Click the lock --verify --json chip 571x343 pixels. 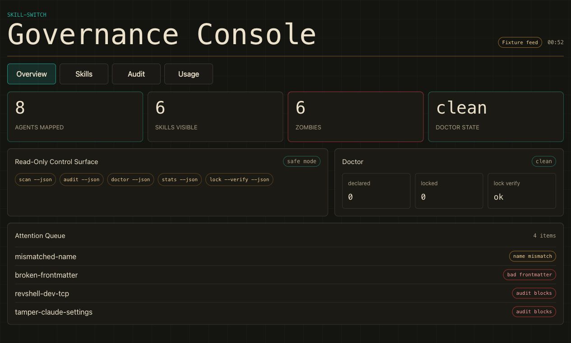tap(239, 179)
